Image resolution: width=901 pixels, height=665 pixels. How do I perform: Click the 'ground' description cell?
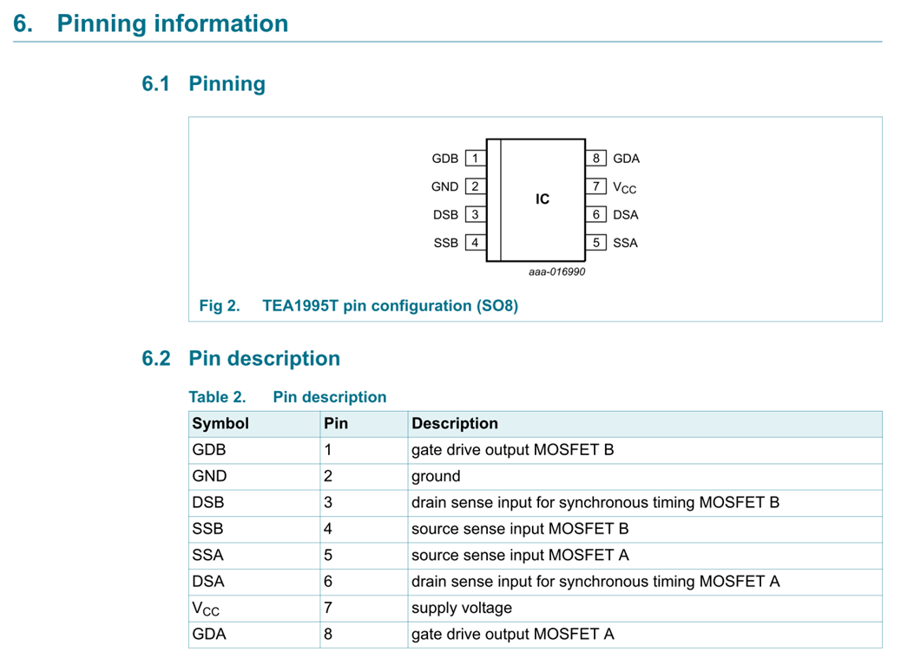pyautogui.click(x=436, y=476)
